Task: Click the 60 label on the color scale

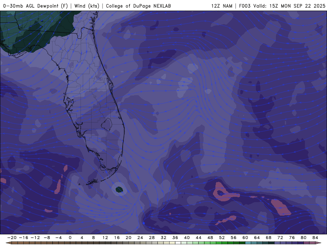Action: coord(245,238)
